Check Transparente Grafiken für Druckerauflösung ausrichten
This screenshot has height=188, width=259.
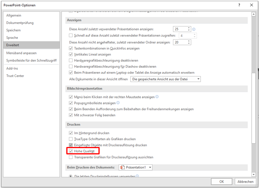[x=71, y=157]
